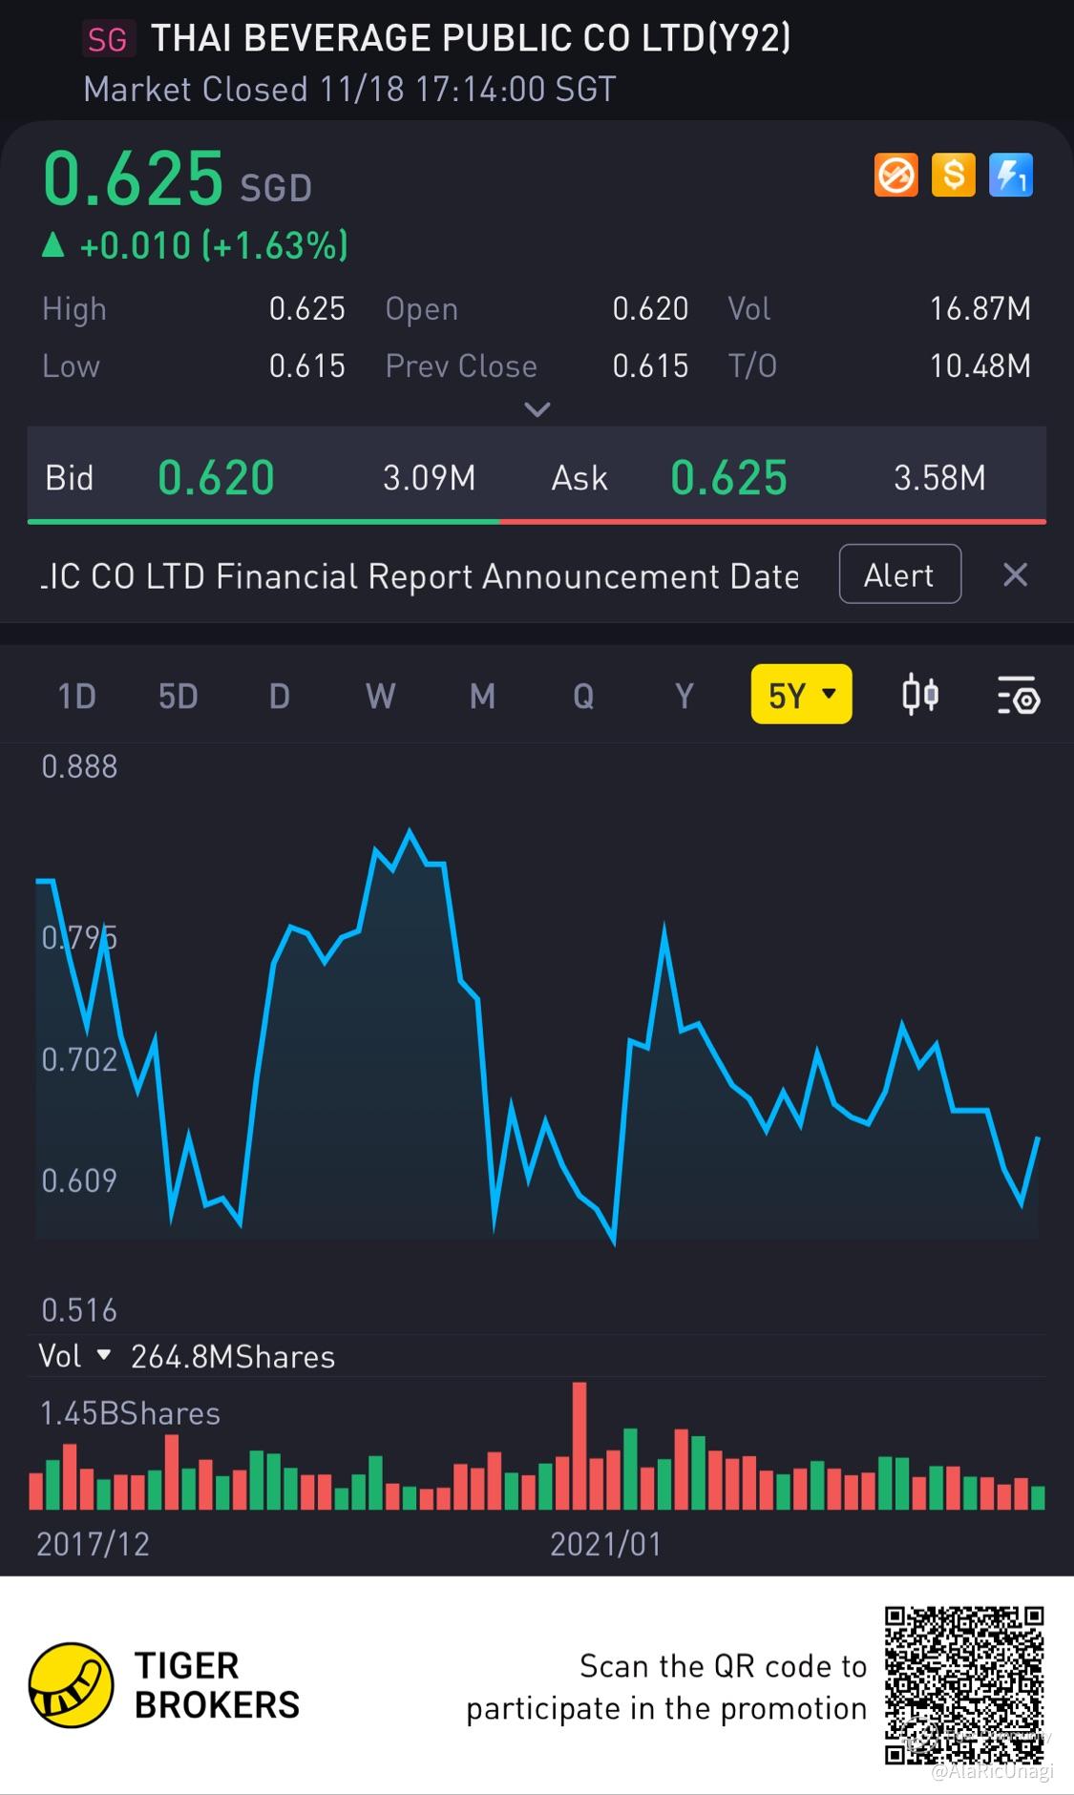Tap the Bid price 0.620
The width and height of the screenshot is (1074, 1795).
[216, 477]
